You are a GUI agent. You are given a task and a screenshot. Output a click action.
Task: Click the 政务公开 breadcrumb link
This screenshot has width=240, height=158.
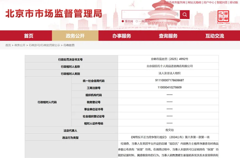pos(20,45)
